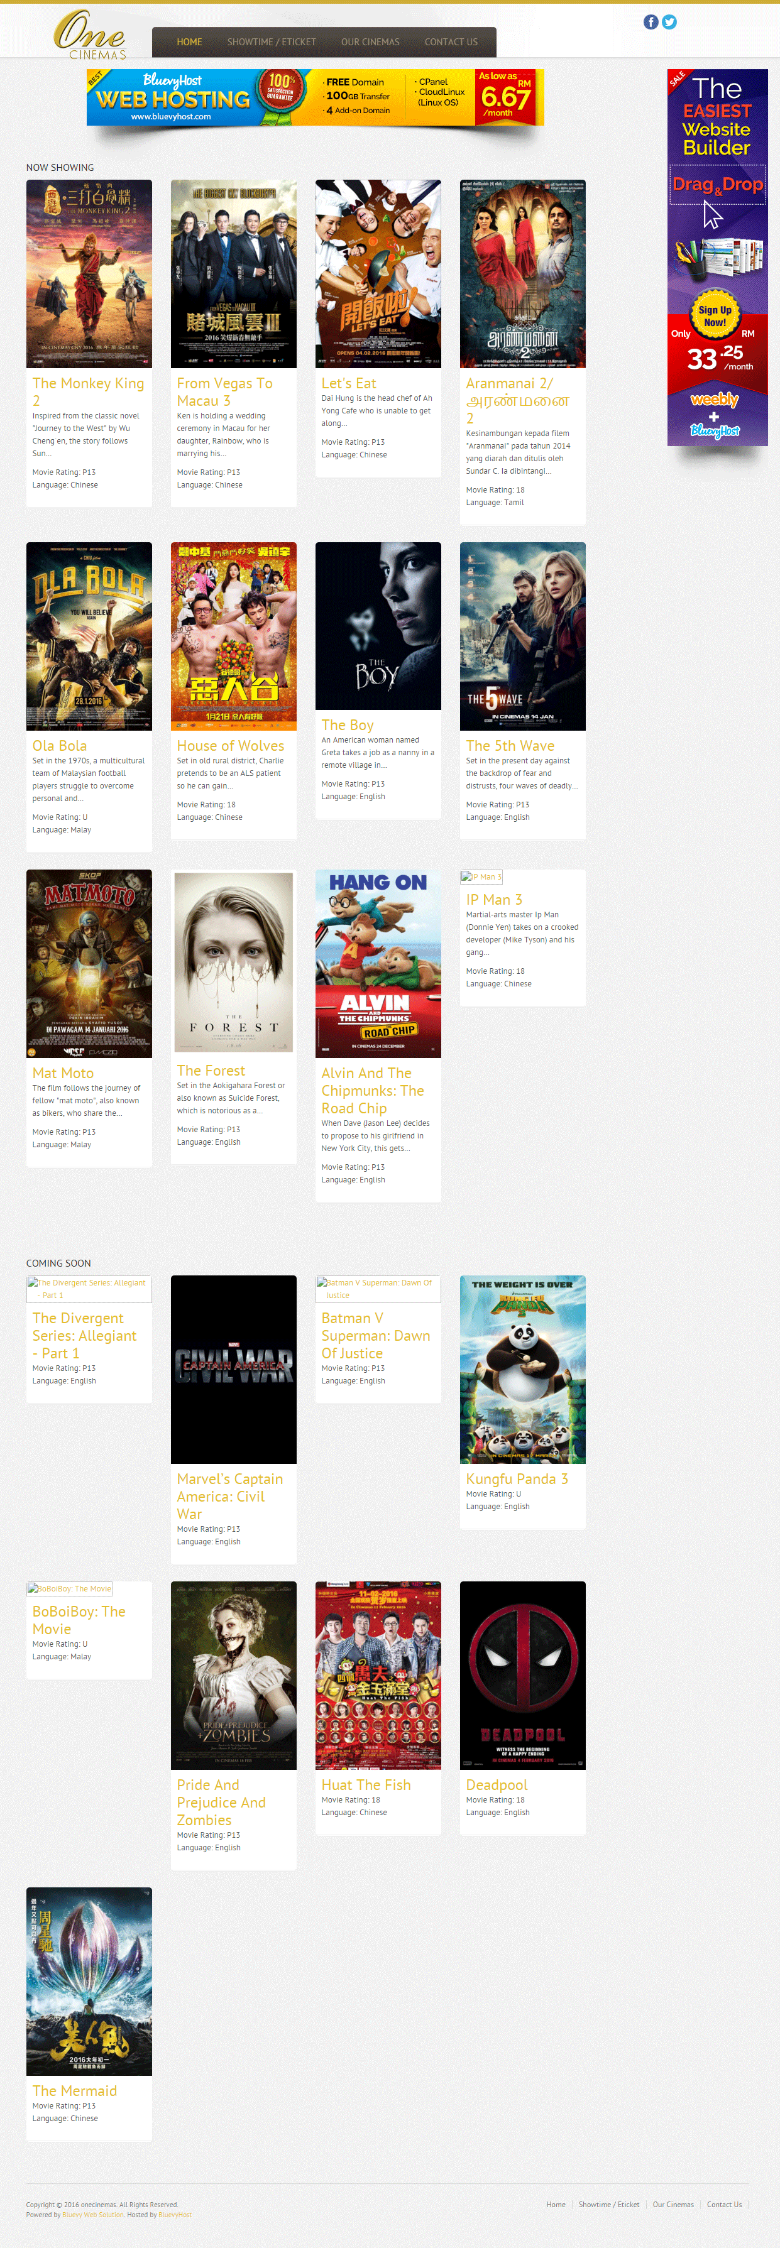Open The Mermaid title link

(74, 2090)
